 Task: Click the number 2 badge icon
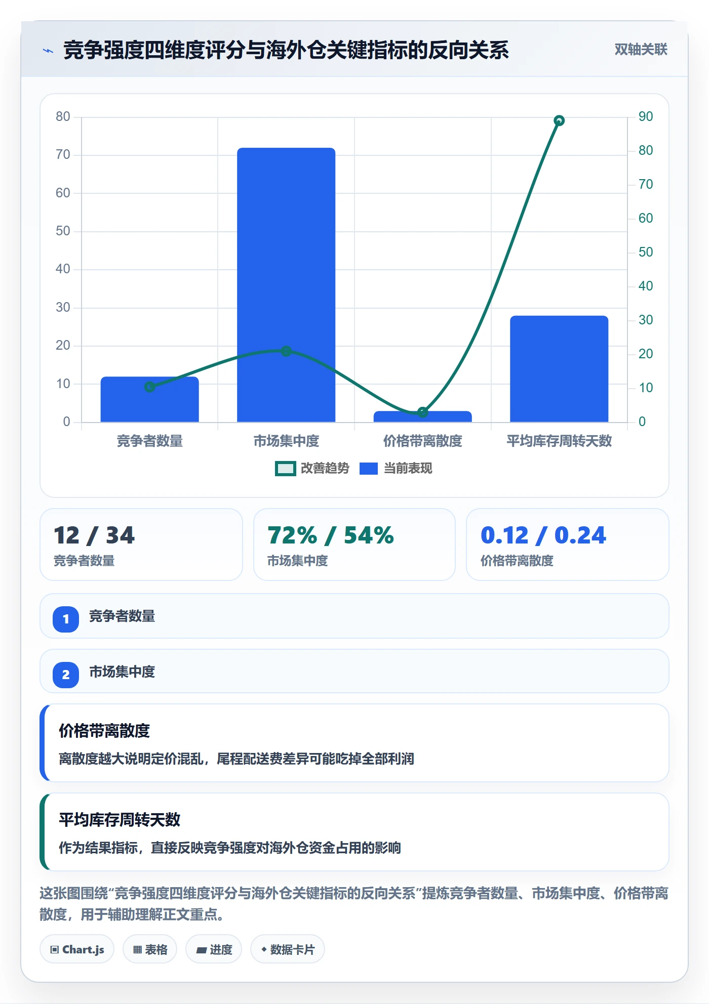coord(66,675)
